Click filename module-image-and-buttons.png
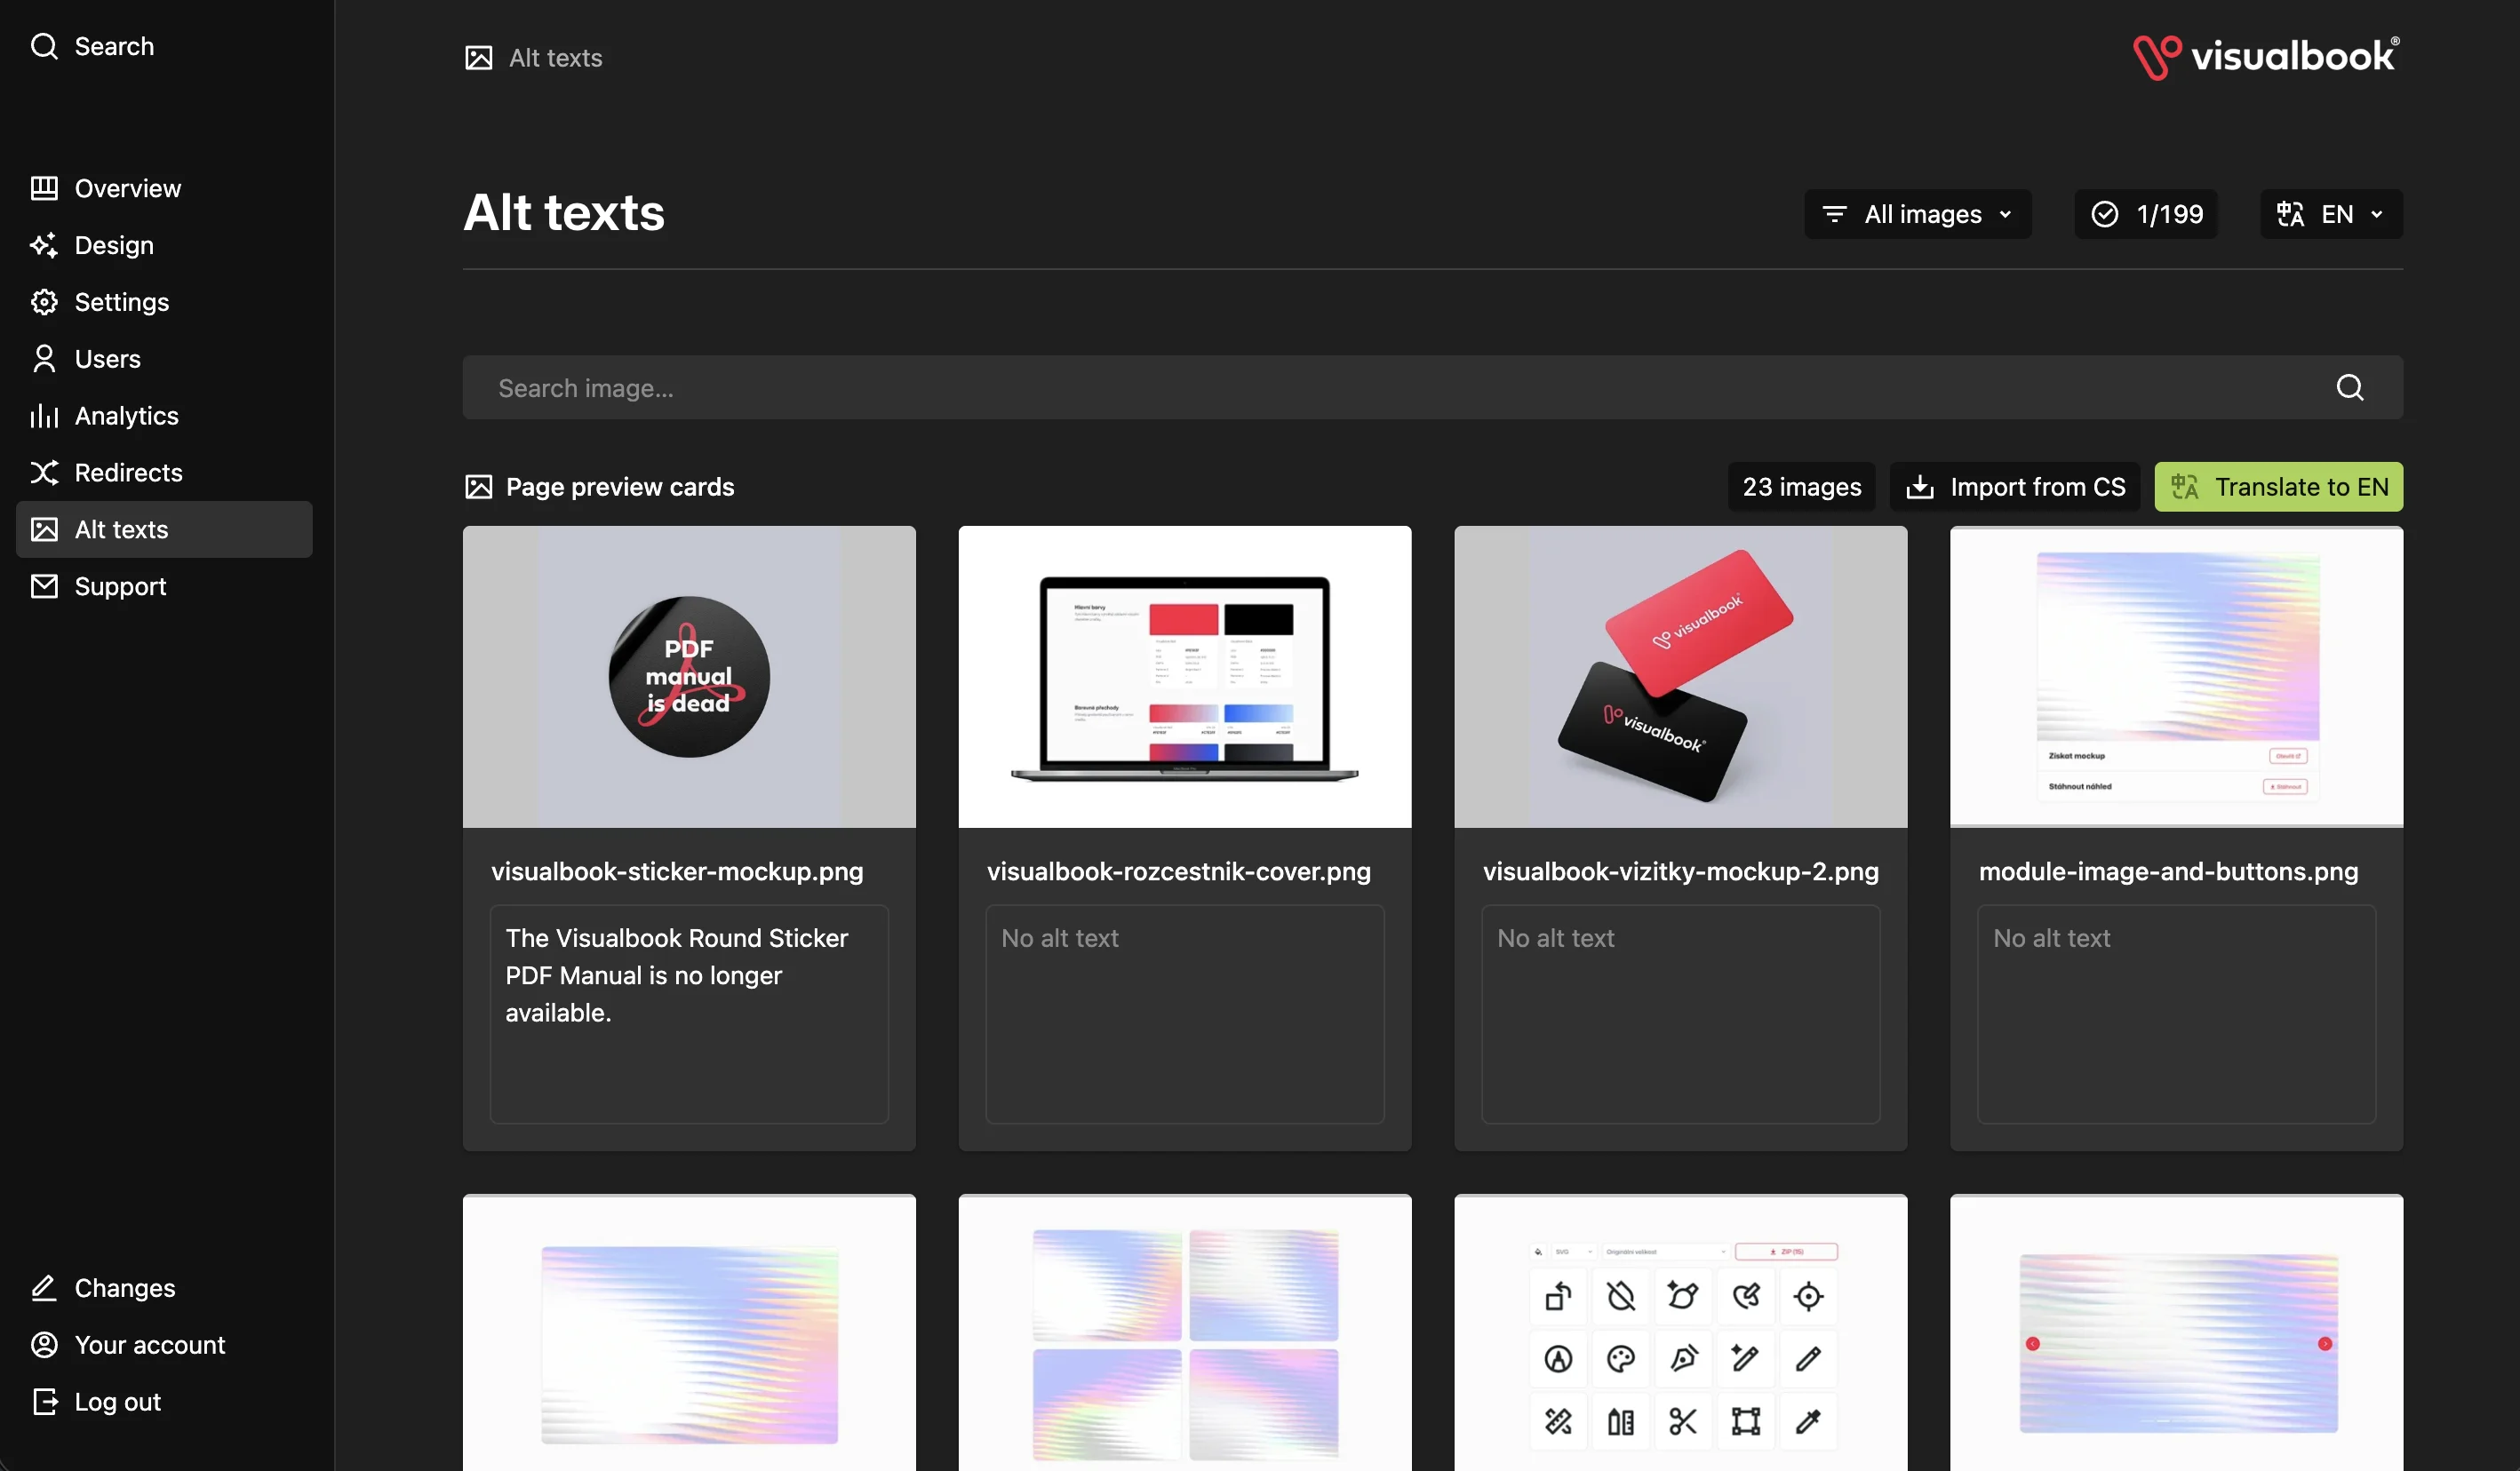The image size is (2520, 1471). [2168, 872]
